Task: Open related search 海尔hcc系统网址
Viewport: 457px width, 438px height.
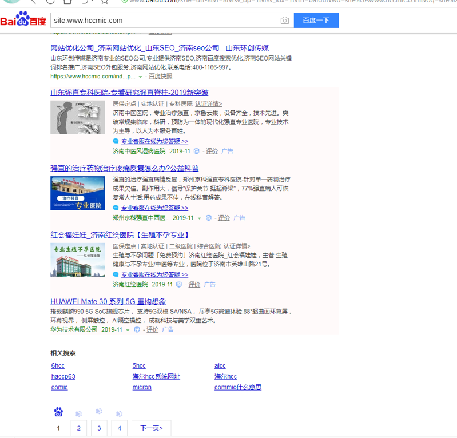Action: [156, 376]
